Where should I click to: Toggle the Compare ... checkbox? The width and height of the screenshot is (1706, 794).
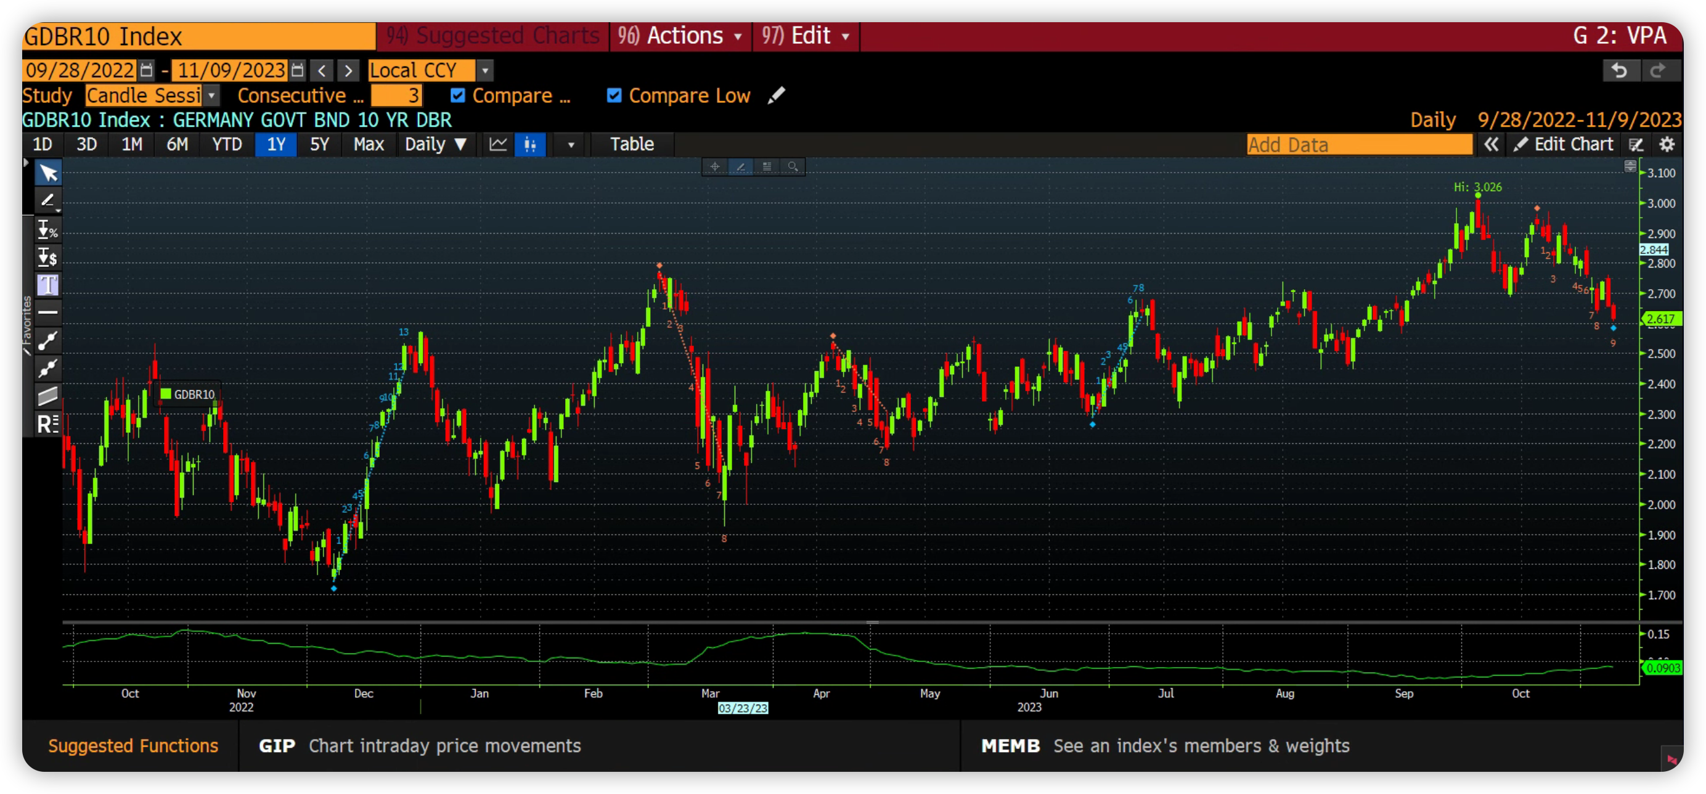click(x=458, y=96)
